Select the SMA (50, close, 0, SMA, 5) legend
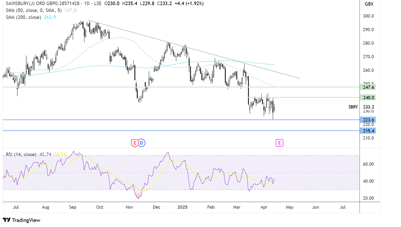 [x=34, y=10]
